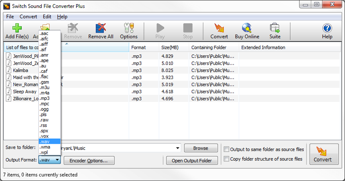The width and height of the screenshot is (345, 181).
Task: Open the Convert menu
Action: (28, 17)
